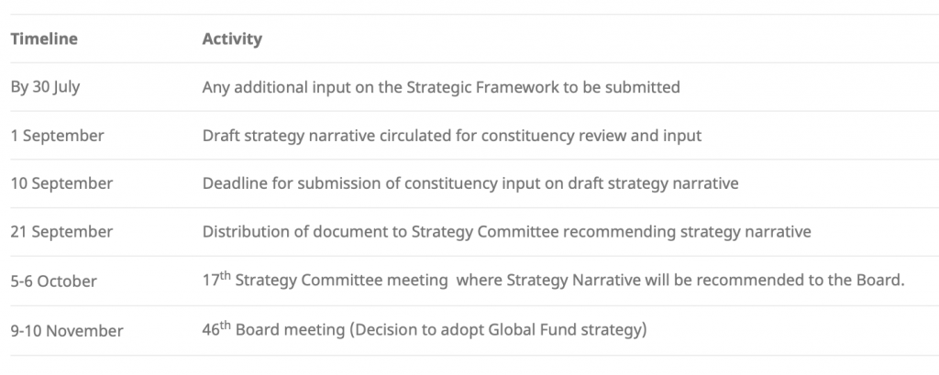Click the "17th" ordinal in October row

[x=216, y=280]
